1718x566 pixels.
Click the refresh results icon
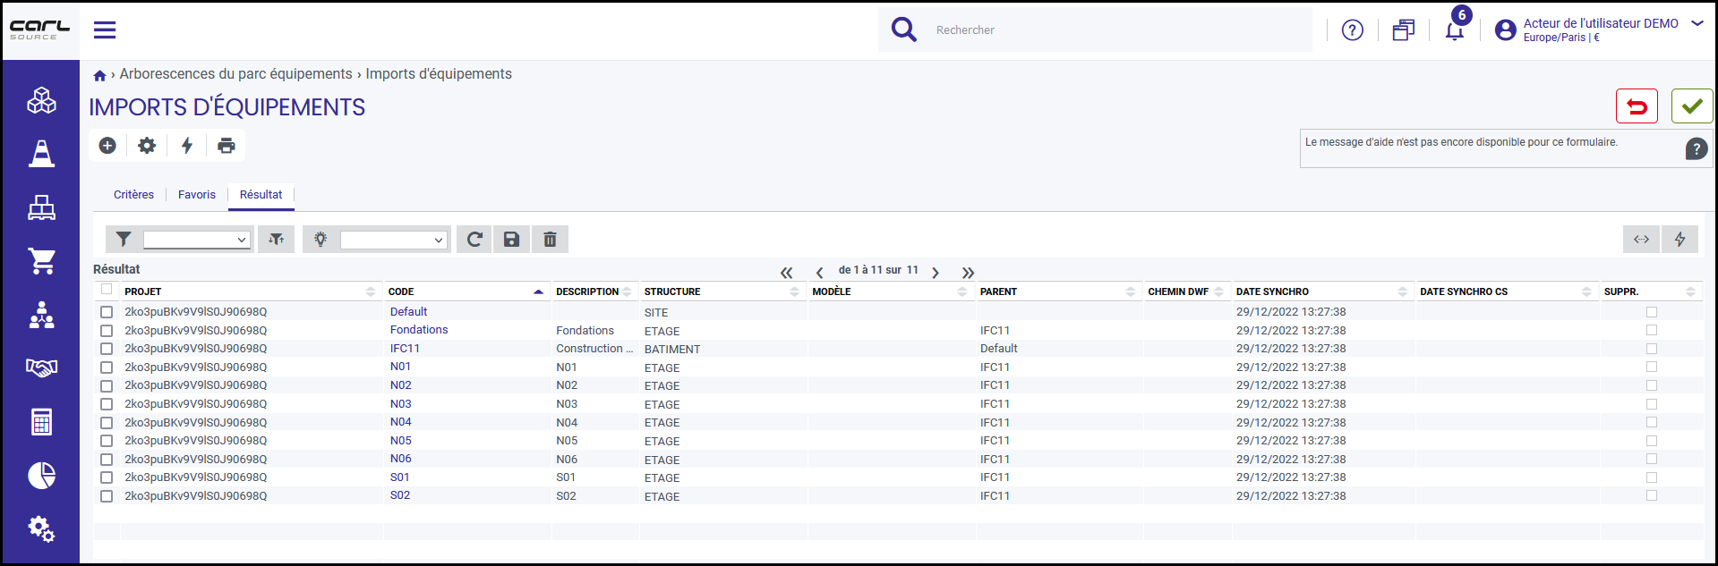tap(474, 239)
